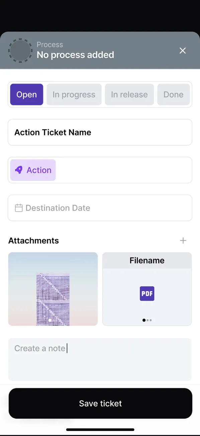The height and width of the screenshot is (436, 200).
Task: Click the No process added label
Action: [75, 55]
